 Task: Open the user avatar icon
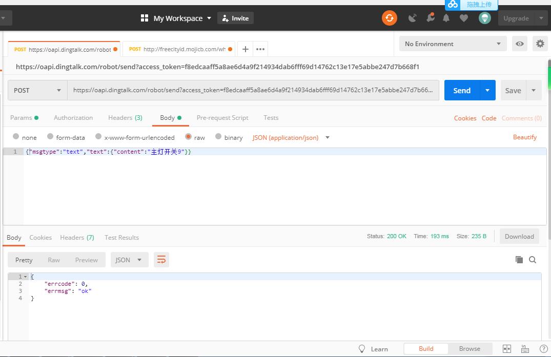(x=484, y=18)
